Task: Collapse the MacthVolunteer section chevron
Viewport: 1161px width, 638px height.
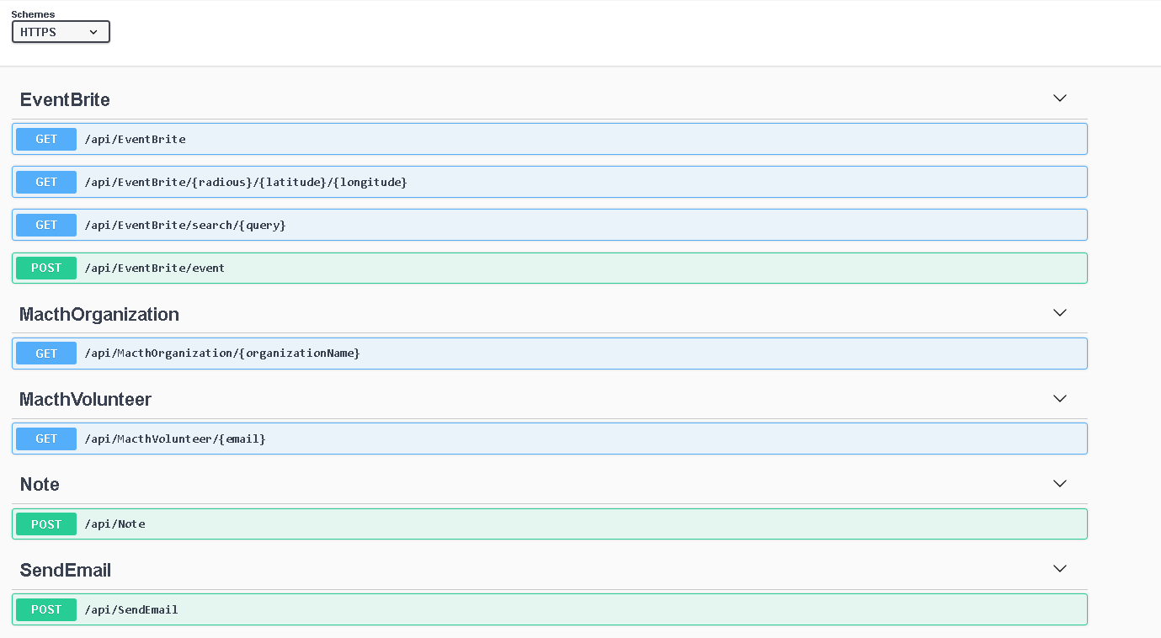Action: pos(1060,399)
